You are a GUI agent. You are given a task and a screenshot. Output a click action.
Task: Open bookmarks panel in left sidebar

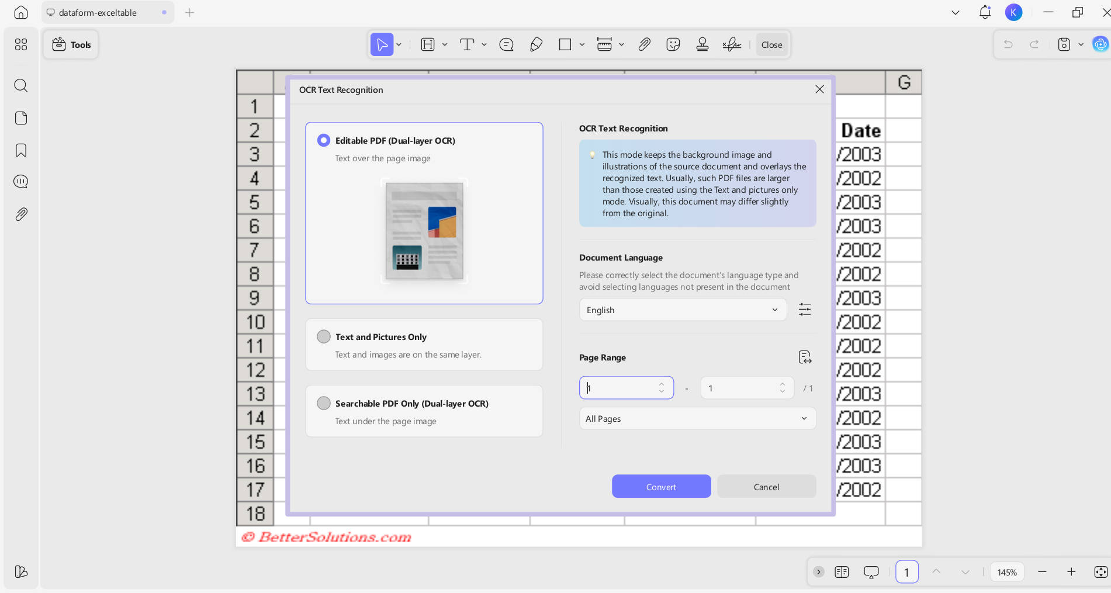pyautogui.click(x=21, y=150)
